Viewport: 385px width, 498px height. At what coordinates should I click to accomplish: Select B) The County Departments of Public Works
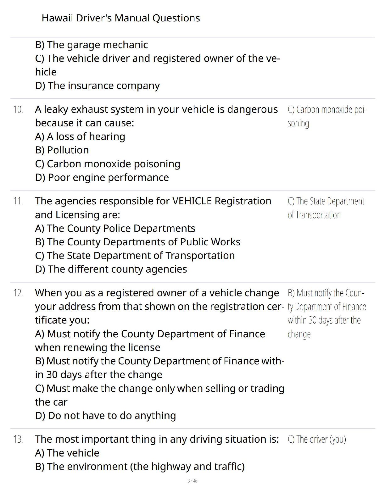tap(138, 242)
